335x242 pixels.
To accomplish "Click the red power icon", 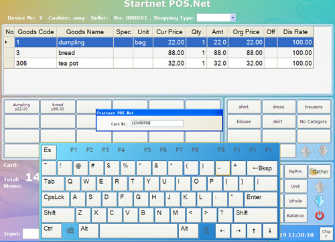I will click(x=320, y=215).
